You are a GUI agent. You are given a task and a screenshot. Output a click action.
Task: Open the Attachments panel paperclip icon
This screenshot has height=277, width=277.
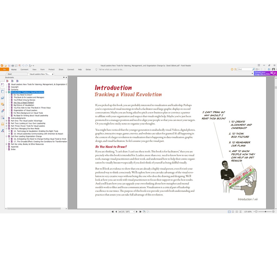pyautogui.click(x=2, y=111)
